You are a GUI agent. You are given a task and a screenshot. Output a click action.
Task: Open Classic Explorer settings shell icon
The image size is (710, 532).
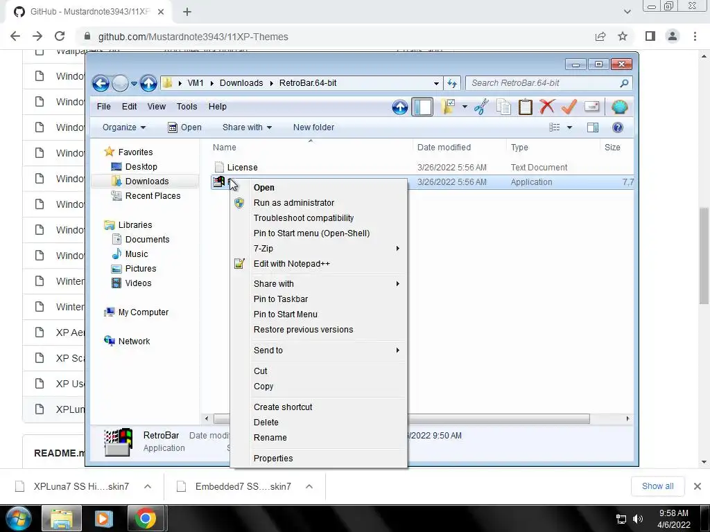[619, 107]
